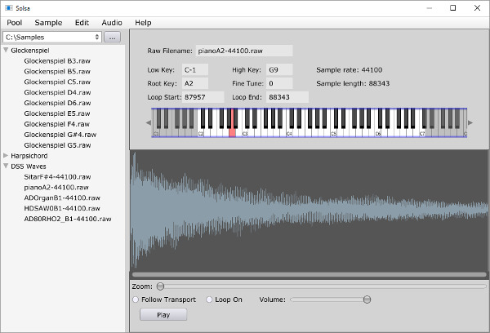Image resolution: width=490 pixels, height=333 pixels.
Task: Open the Edit menu
Action: point(82,23)
